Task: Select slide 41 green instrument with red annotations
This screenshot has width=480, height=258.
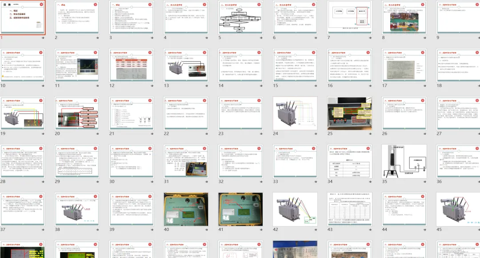Action: [240, 209]
